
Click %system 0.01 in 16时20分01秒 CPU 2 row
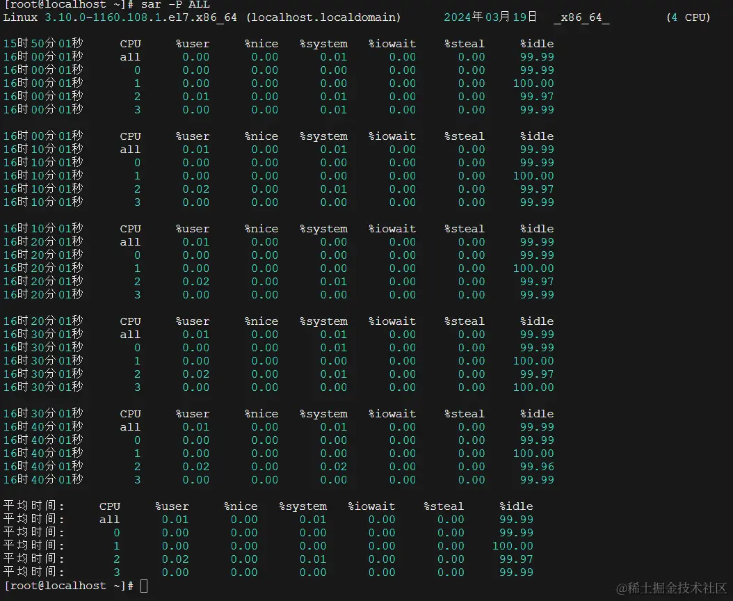334,282
